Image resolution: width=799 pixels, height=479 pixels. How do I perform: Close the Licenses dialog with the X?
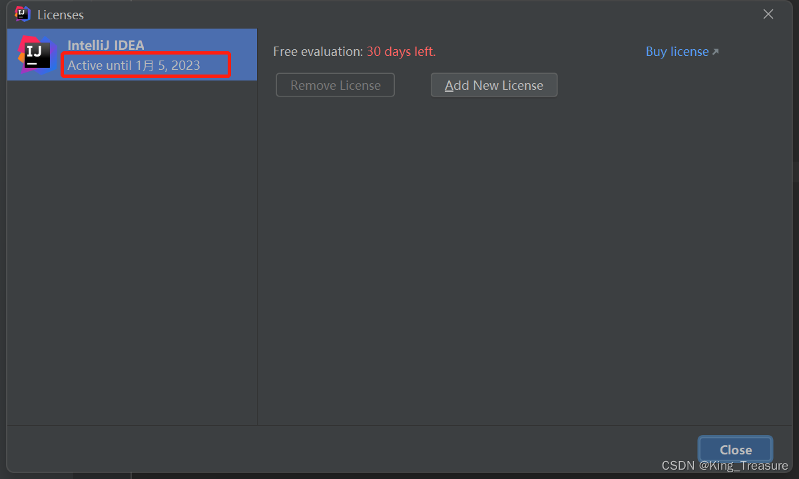pos(768,14)
